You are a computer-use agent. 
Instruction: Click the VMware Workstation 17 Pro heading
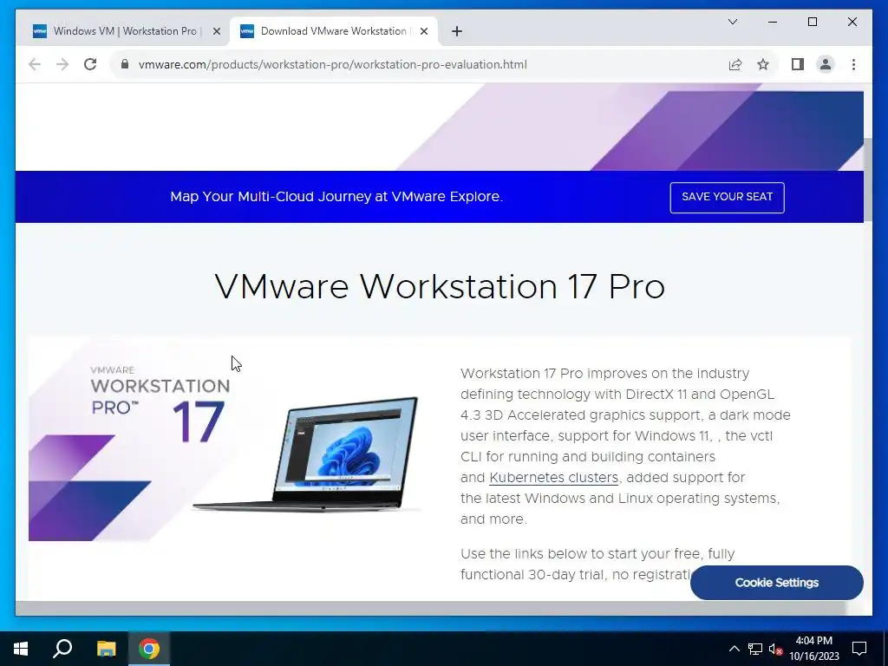point(440,286)
